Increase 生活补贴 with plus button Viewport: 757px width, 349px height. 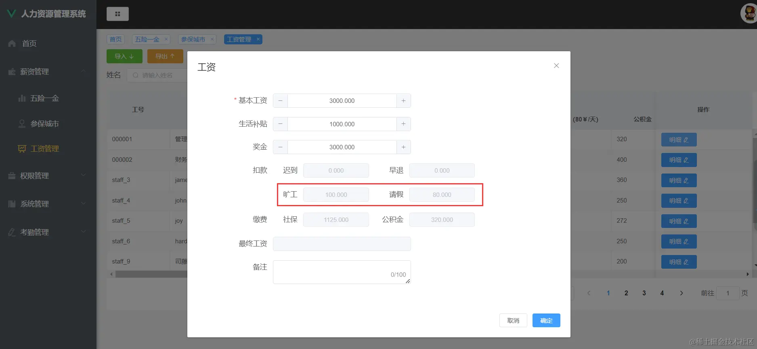click(403, 124)
